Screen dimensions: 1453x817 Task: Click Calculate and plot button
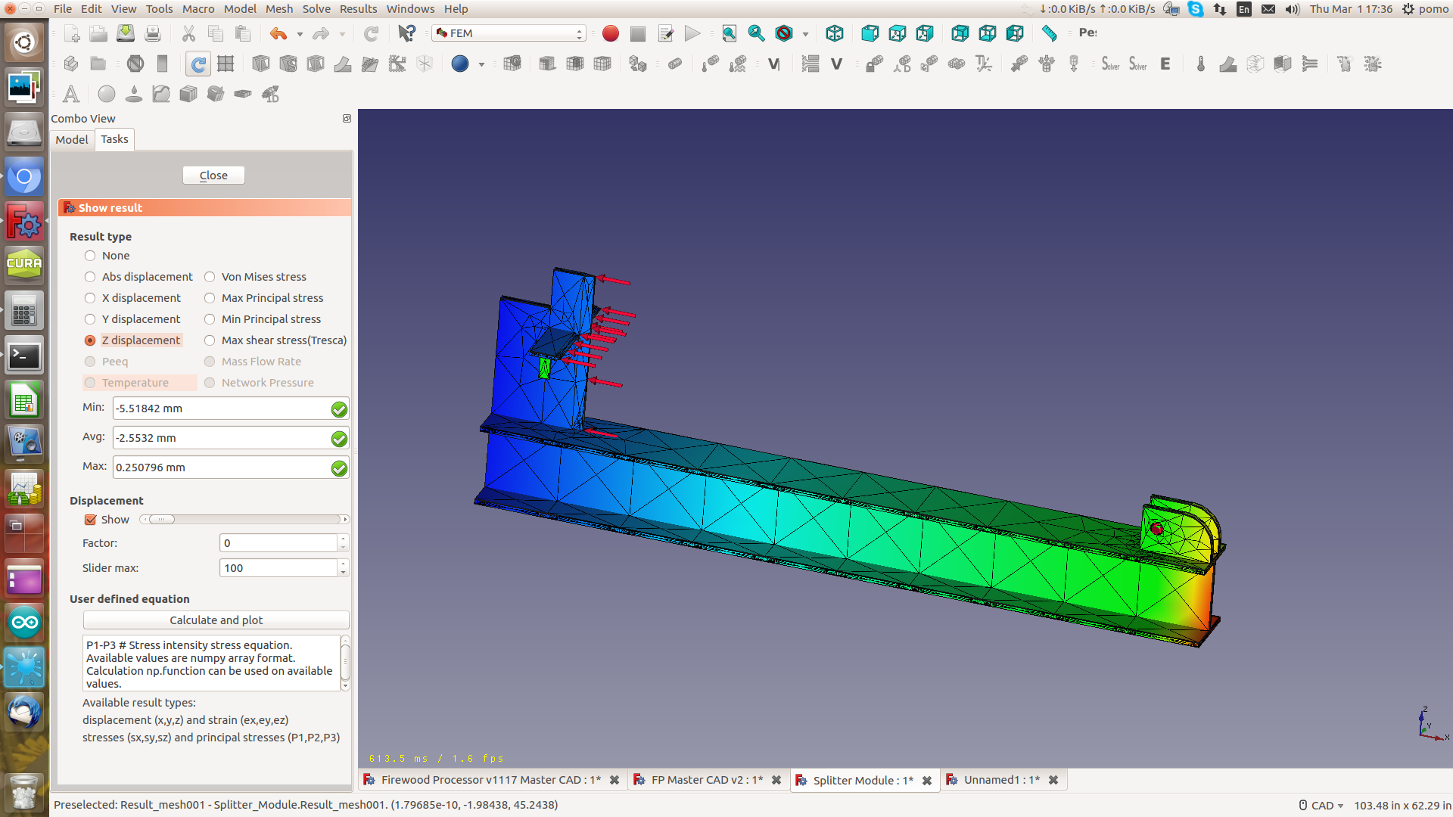(x=216, y=620)
